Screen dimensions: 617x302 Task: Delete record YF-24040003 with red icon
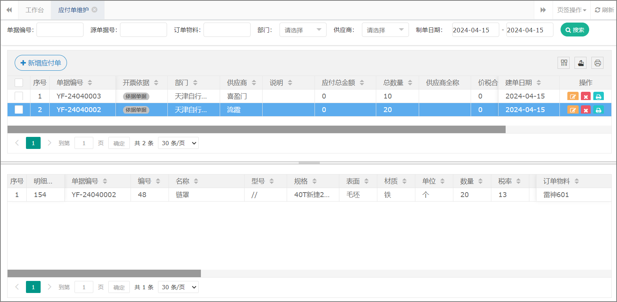tap(585, 96)
